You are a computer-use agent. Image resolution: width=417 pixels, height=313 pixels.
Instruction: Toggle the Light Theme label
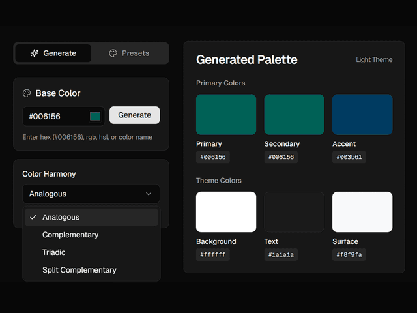click(374, 59)
